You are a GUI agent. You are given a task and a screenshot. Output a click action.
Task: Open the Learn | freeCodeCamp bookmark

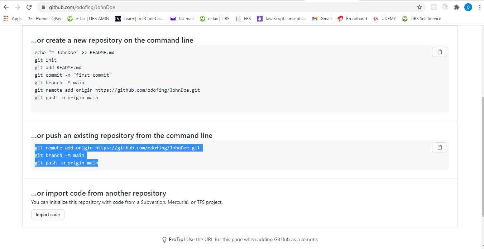point(139,19)
